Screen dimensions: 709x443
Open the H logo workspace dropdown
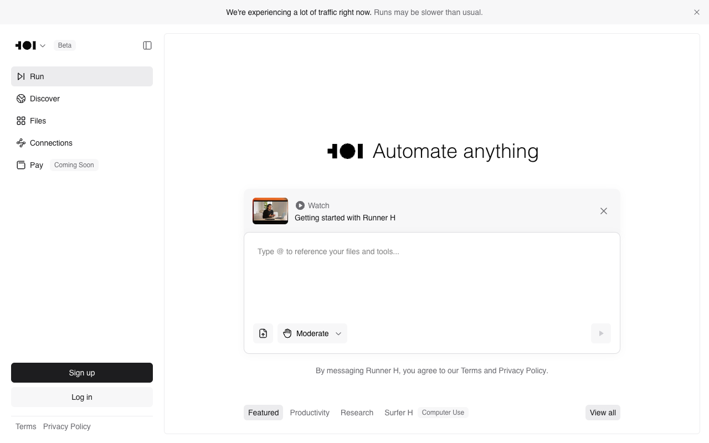(x=30, y=45)
